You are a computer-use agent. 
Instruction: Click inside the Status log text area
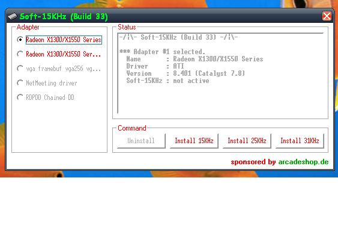pyautogui.click(x=220, y=73)
